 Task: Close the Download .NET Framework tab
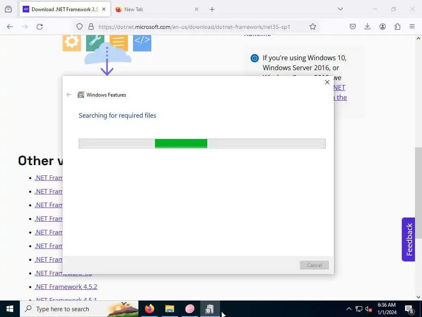coord(104,9)
